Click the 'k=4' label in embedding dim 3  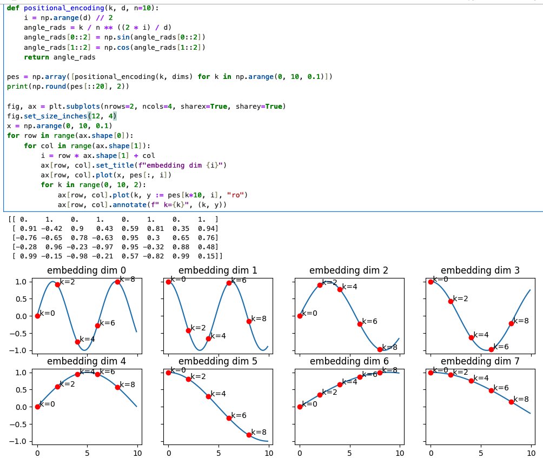pos(481,334)
